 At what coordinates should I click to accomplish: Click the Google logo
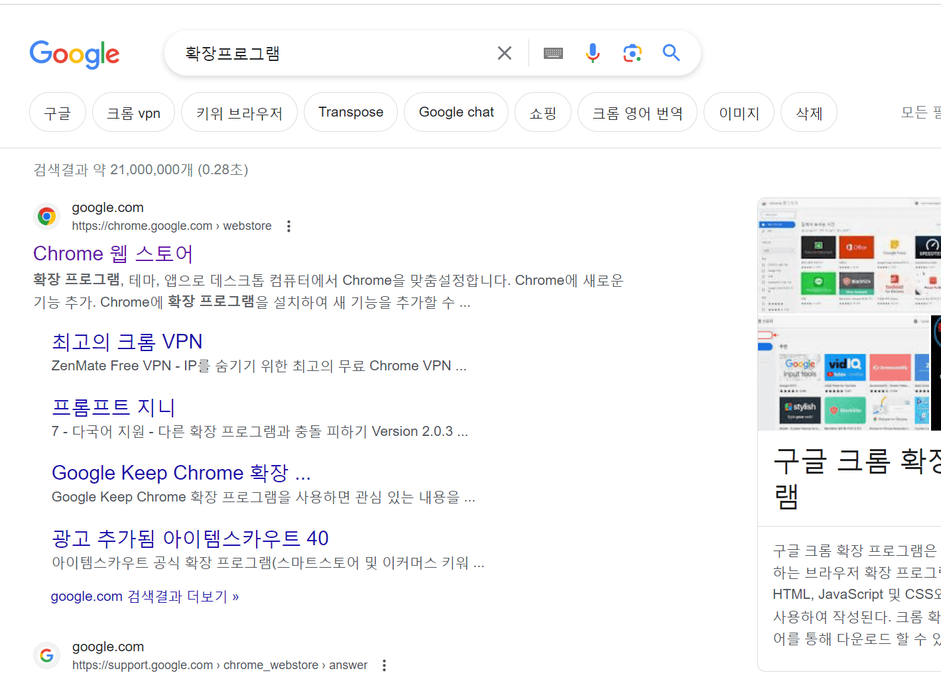click(74, 54)
